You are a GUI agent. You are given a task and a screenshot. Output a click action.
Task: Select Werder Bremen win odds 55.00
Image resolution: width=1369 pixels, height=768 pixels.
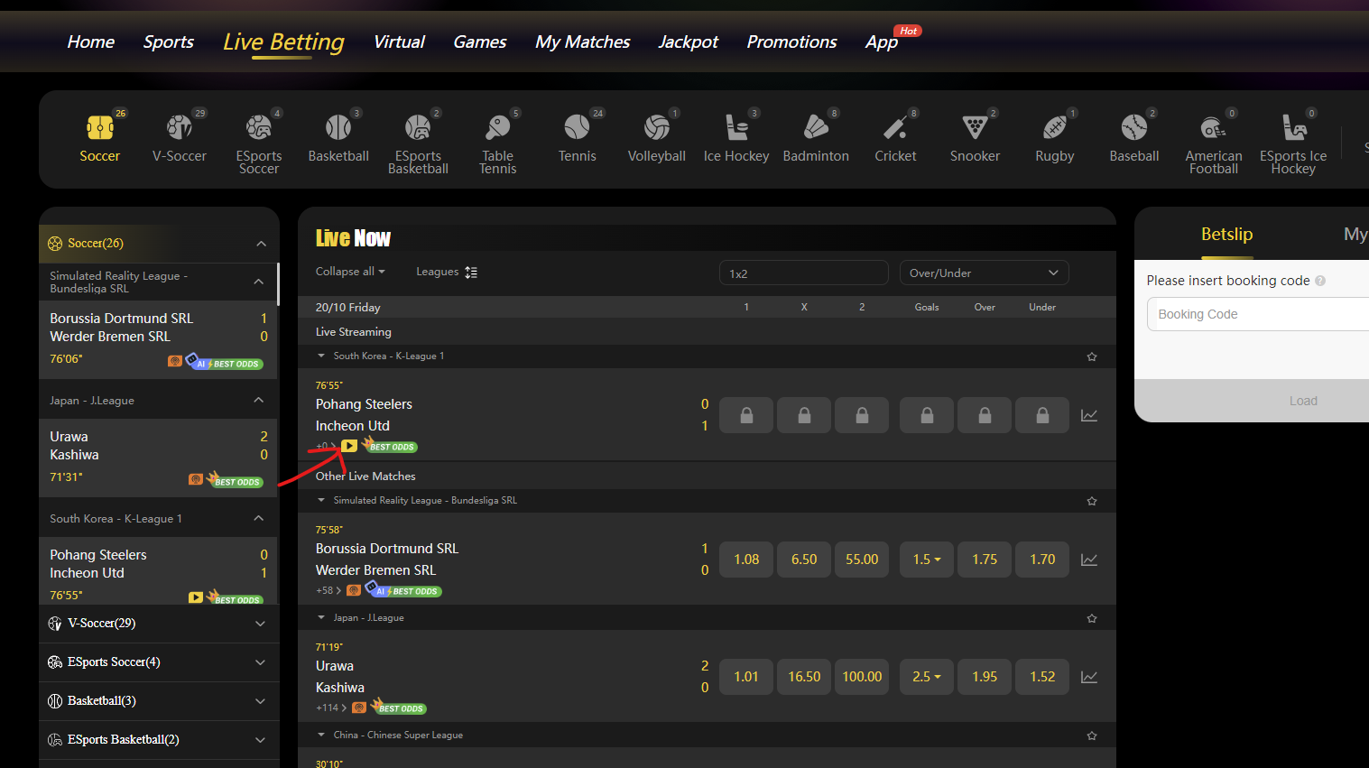(x=862, y=560)
